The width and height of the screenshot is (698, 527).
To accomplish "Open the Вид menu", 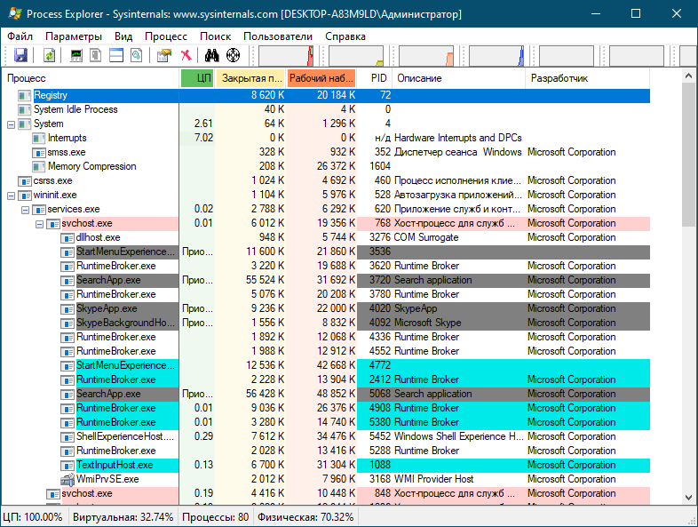I will [123, 36].
